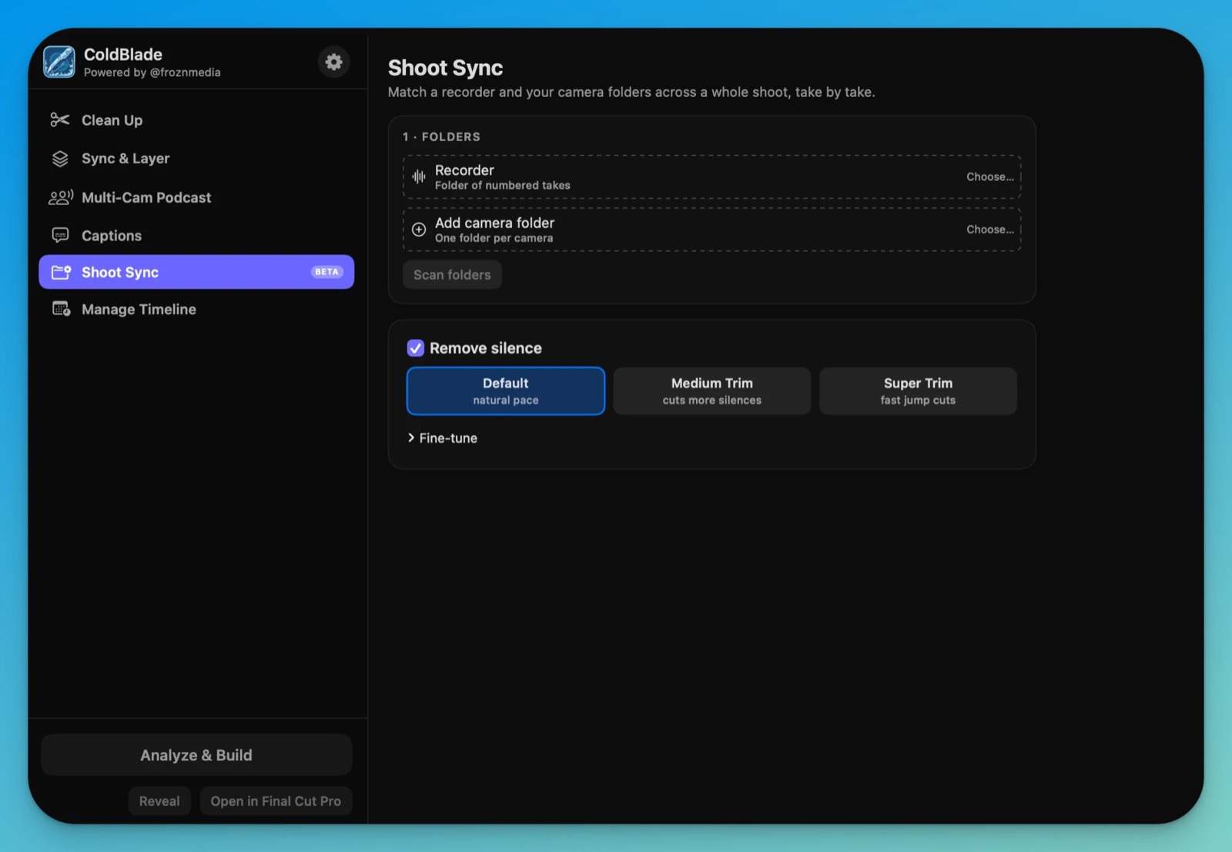Click the plus circle icon to add camera

pos(419,230)
